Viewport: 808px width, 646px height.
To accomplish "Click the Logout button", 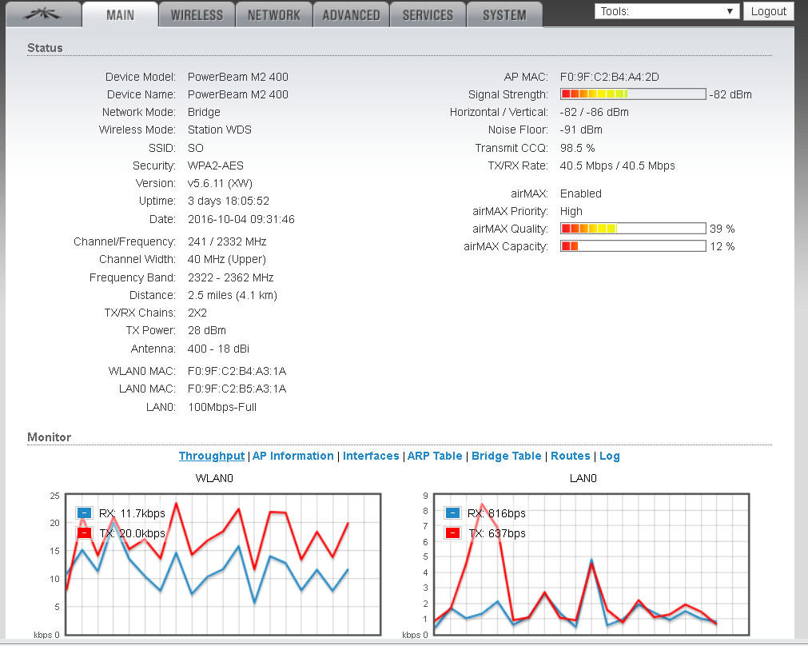I will (768, 11).
